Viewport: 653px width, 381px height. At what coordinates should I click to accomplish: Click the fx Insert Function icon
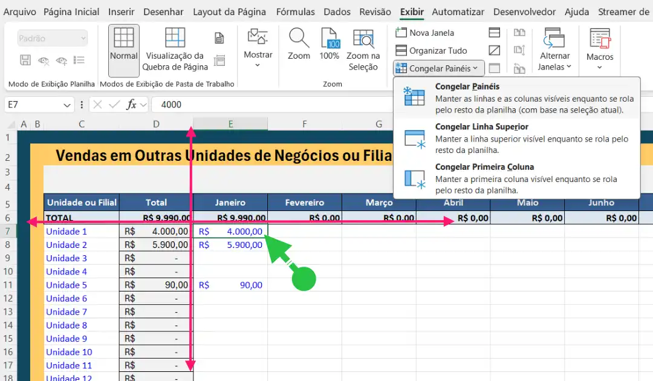132,103
